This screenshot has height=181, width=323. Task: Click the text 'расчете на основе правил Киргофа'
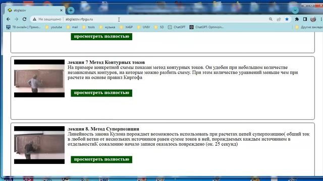tap(105, 77)
